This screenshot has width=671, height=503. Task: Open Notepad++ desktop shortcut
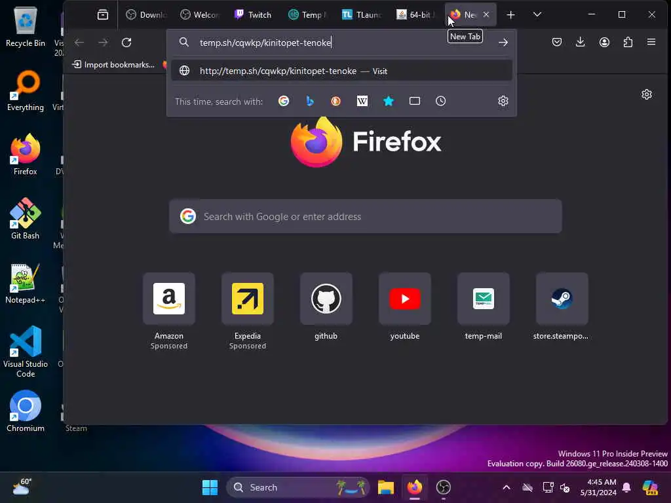coord(26,283)
